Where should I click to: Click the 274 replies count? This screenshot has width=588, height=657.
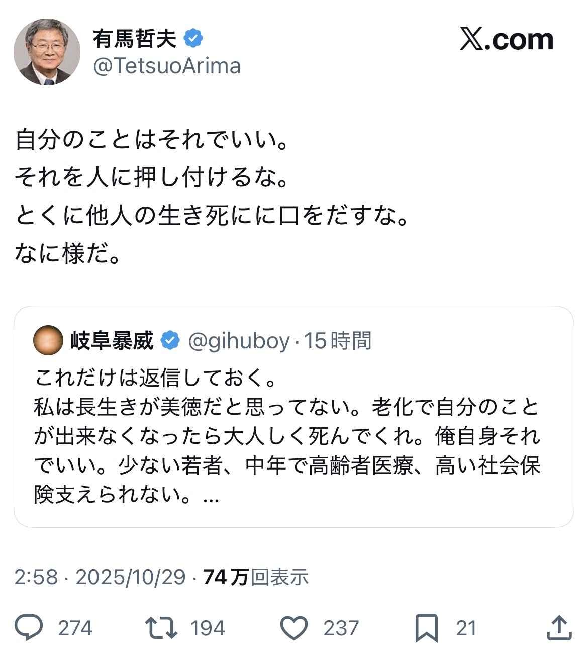[x=75, y=628]
